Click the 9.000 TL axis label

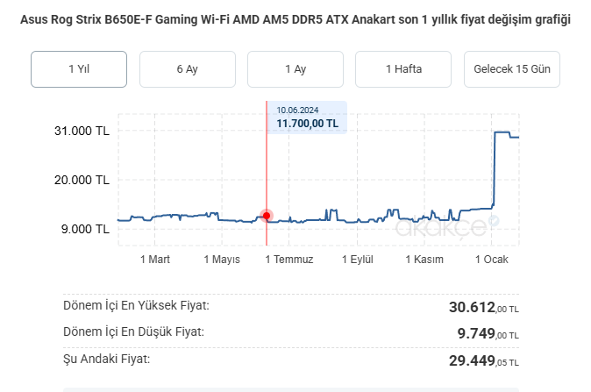(86, 229)
